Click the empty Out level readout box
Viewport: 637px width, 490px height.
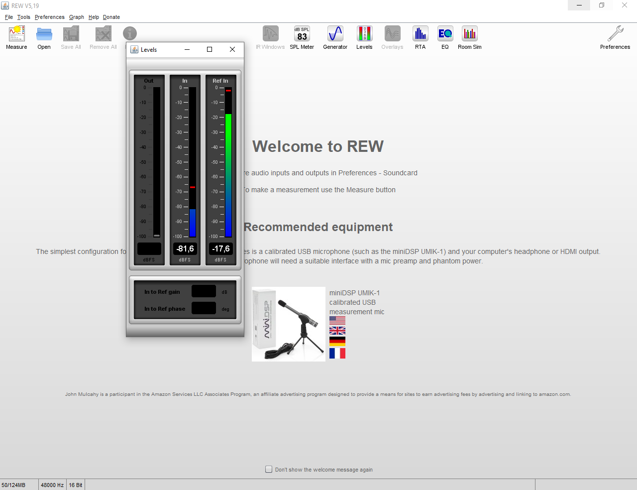[149, 248]
